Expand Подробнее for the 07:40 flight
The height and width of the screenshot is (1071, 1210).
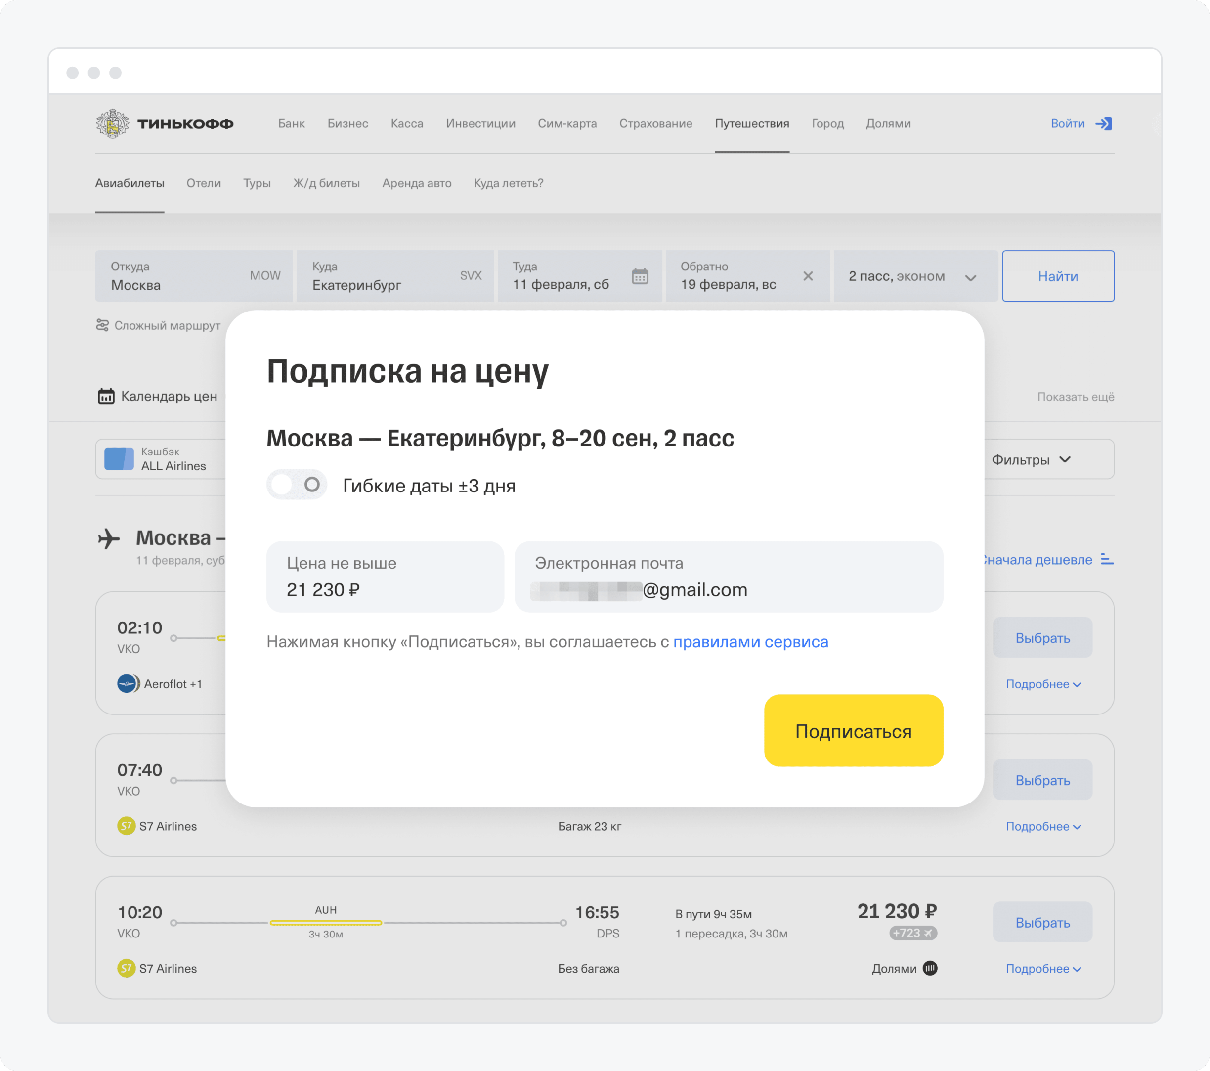click(x=1043, y=826)
